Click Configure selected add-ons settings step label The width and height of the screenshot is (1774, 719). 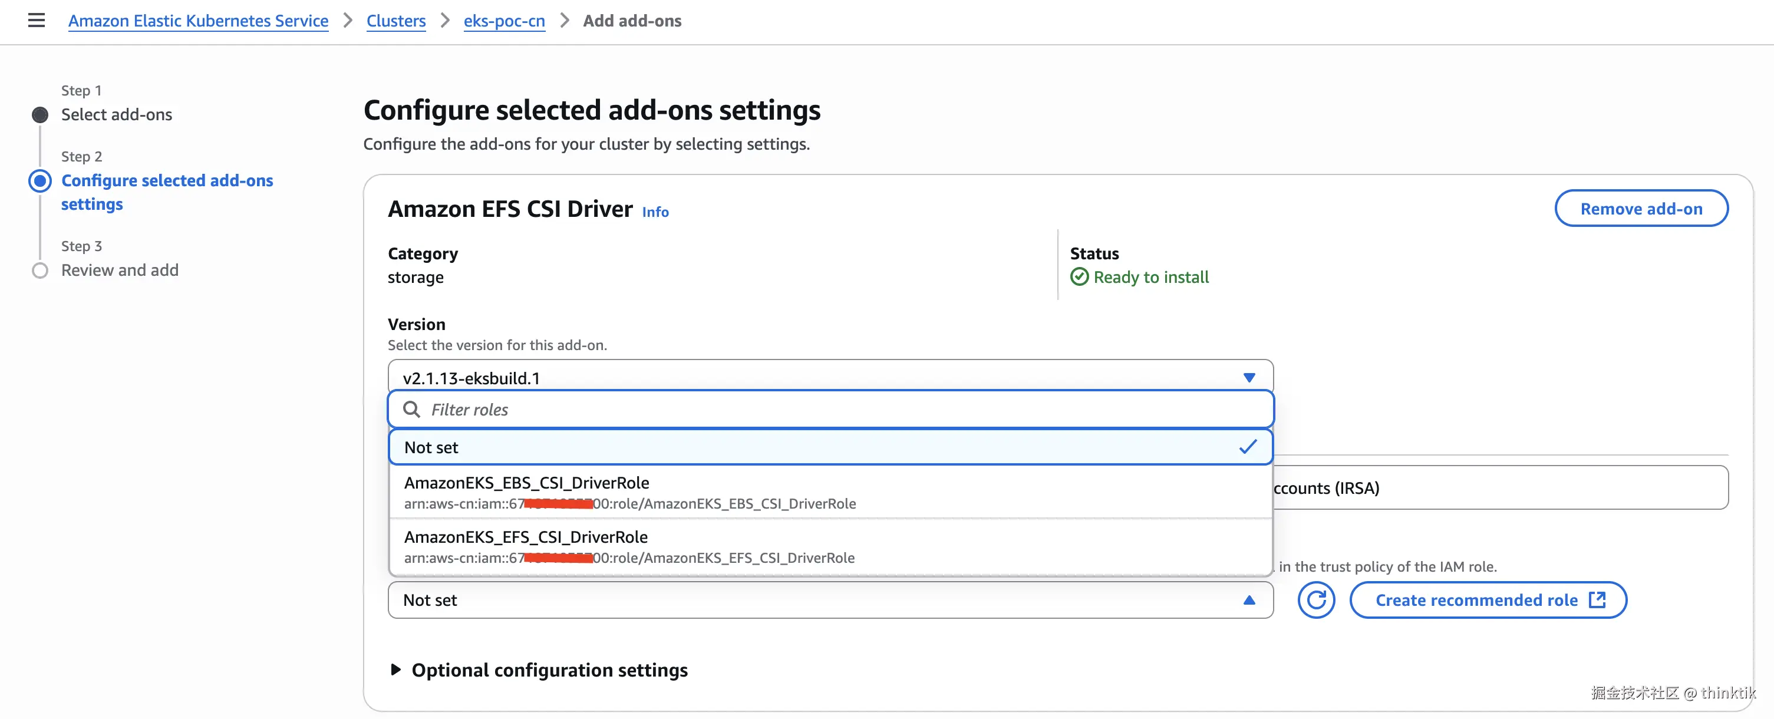click(167, 192)
